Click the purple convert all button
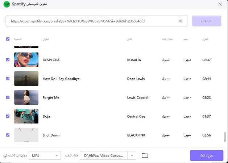 click(x=207, y=155)
